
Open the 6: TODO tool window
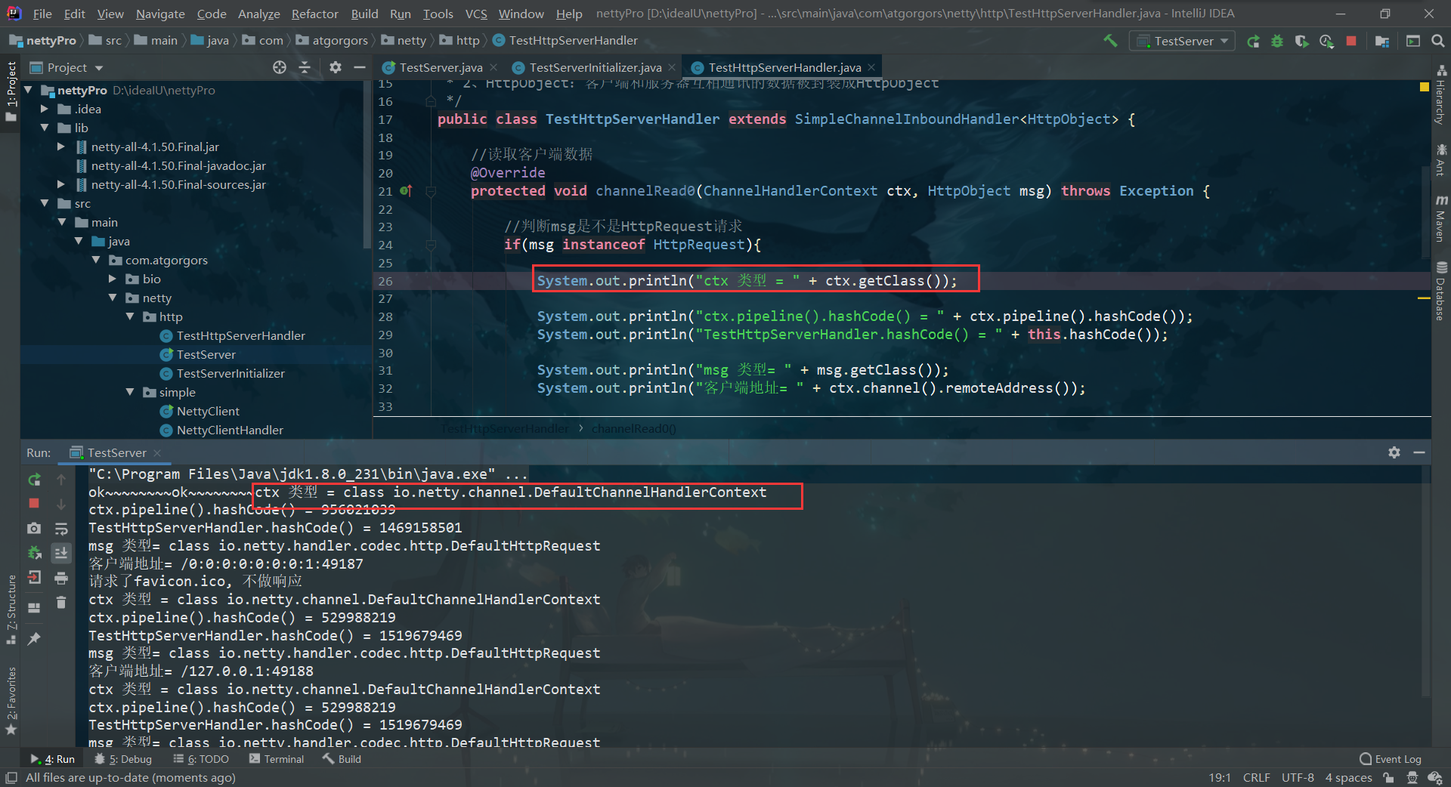[x=201, y=759]
